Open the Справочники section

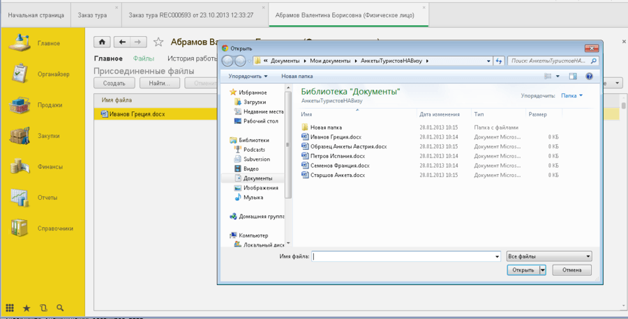pos(41,228)
